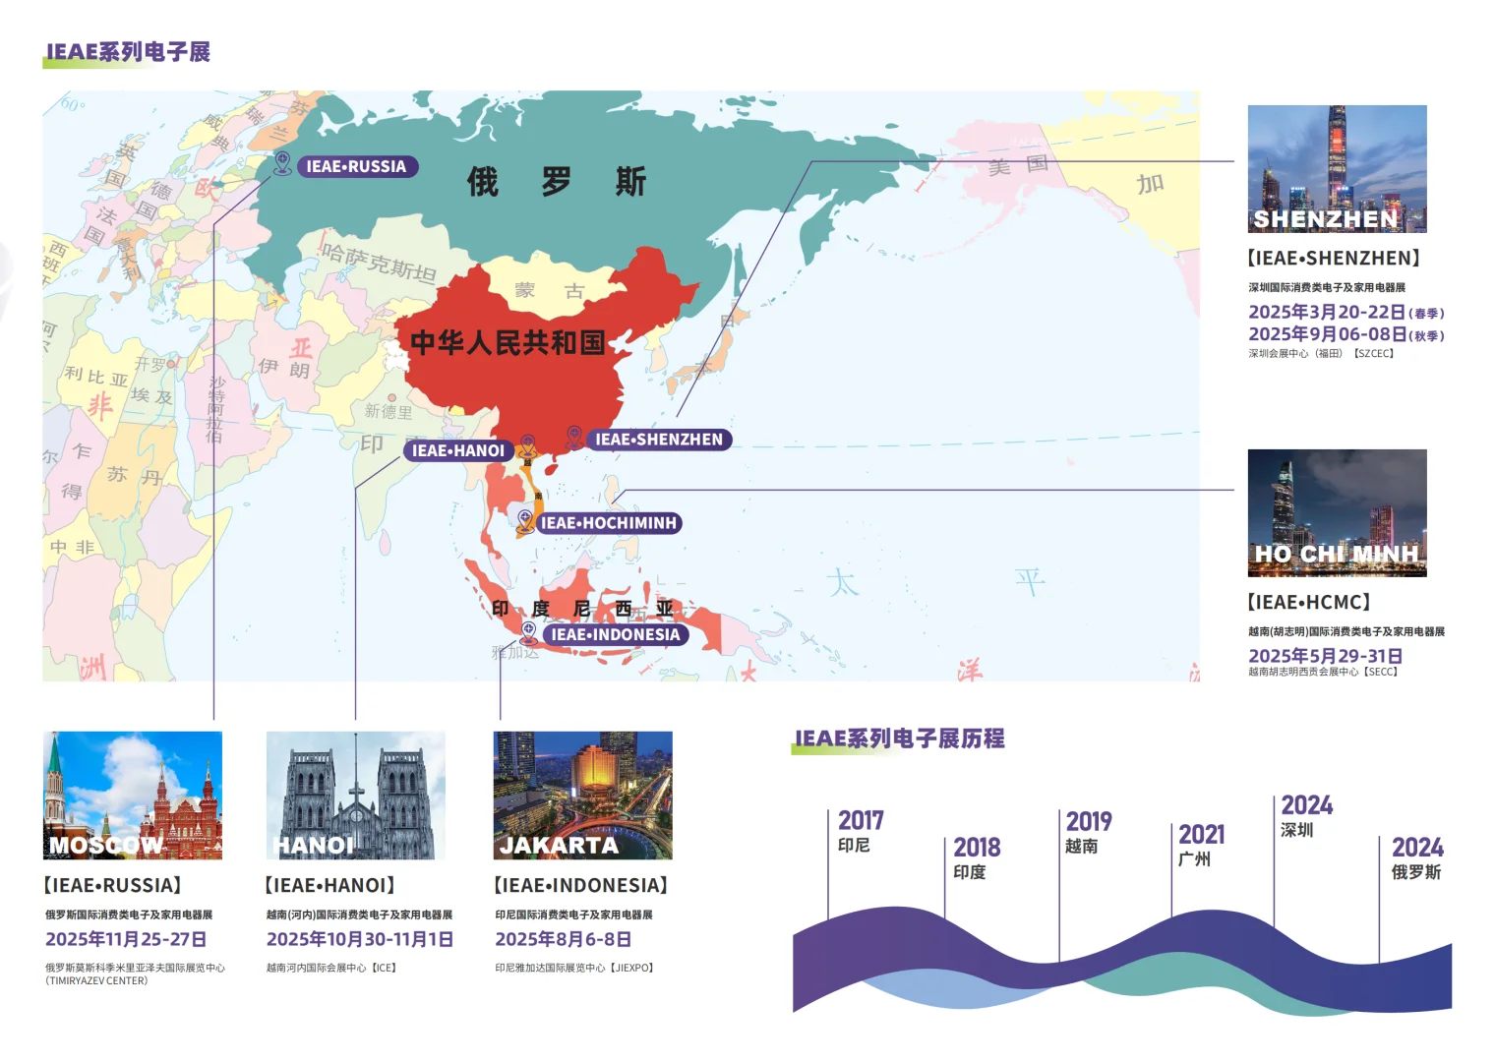Screen dimensions: 1495x1062
Task: Open the MOSCOW city photo
Action: (133, 796)
